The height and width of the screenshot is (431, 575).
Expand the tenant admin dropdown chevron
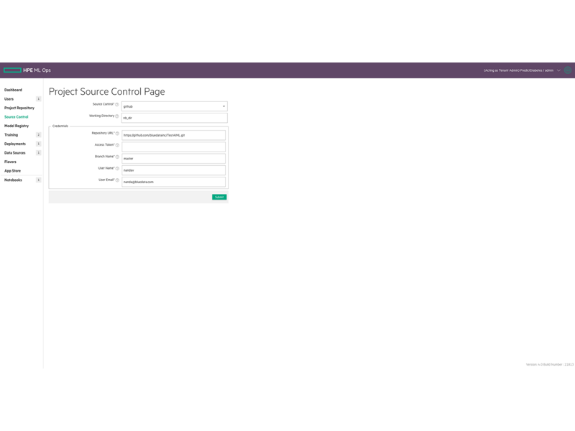[x=558, y=70]
